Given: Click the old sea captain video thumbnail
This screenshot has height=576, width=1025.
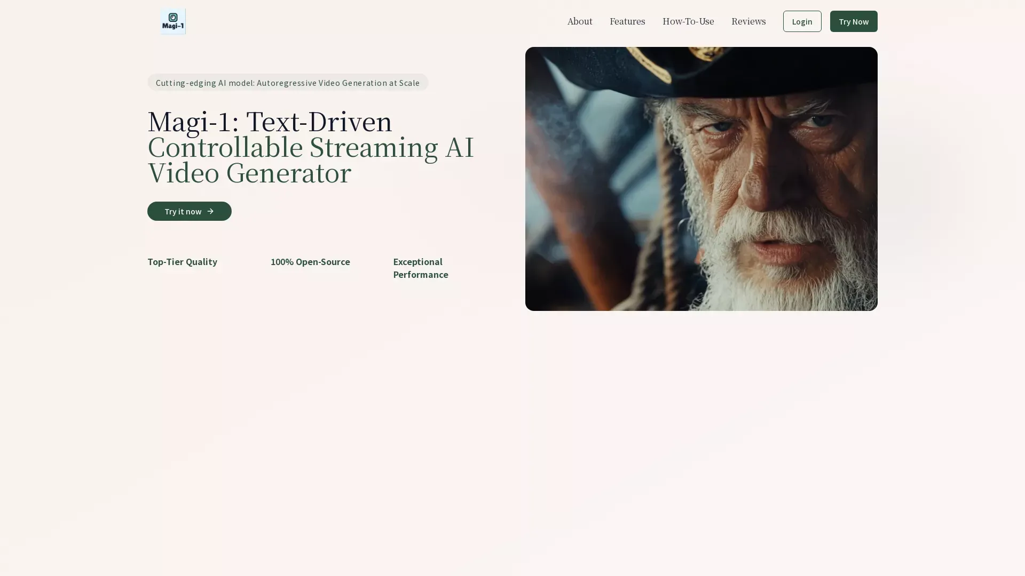Looking at the screenshot, I should 701,179.
